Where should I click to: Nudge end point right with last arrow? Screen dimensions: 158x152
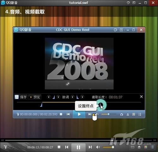(x=82, y=97)
